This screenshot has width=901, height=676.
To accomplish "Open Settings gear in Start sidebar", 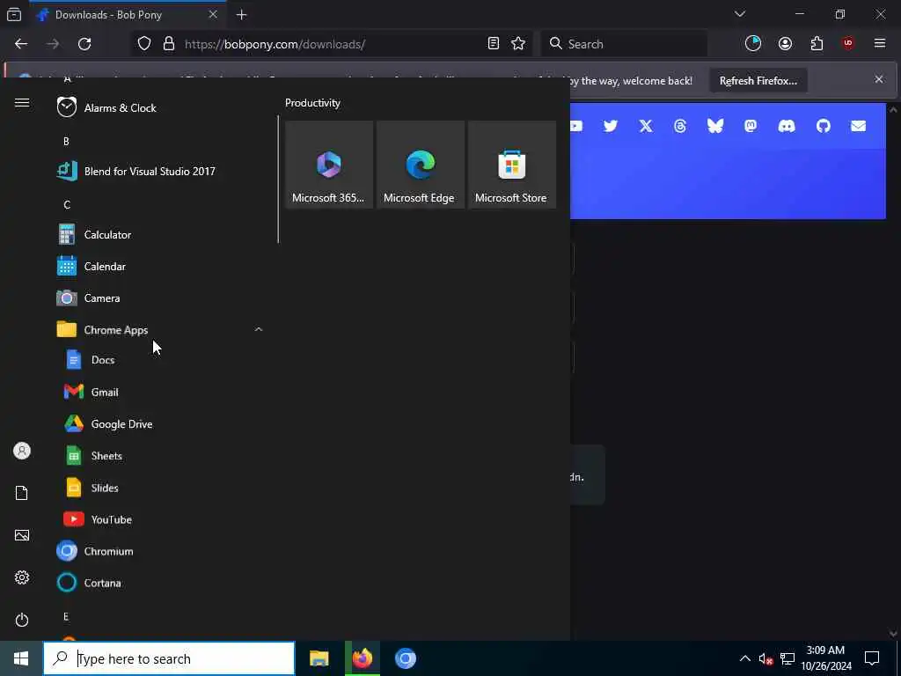I will (22, 577).
